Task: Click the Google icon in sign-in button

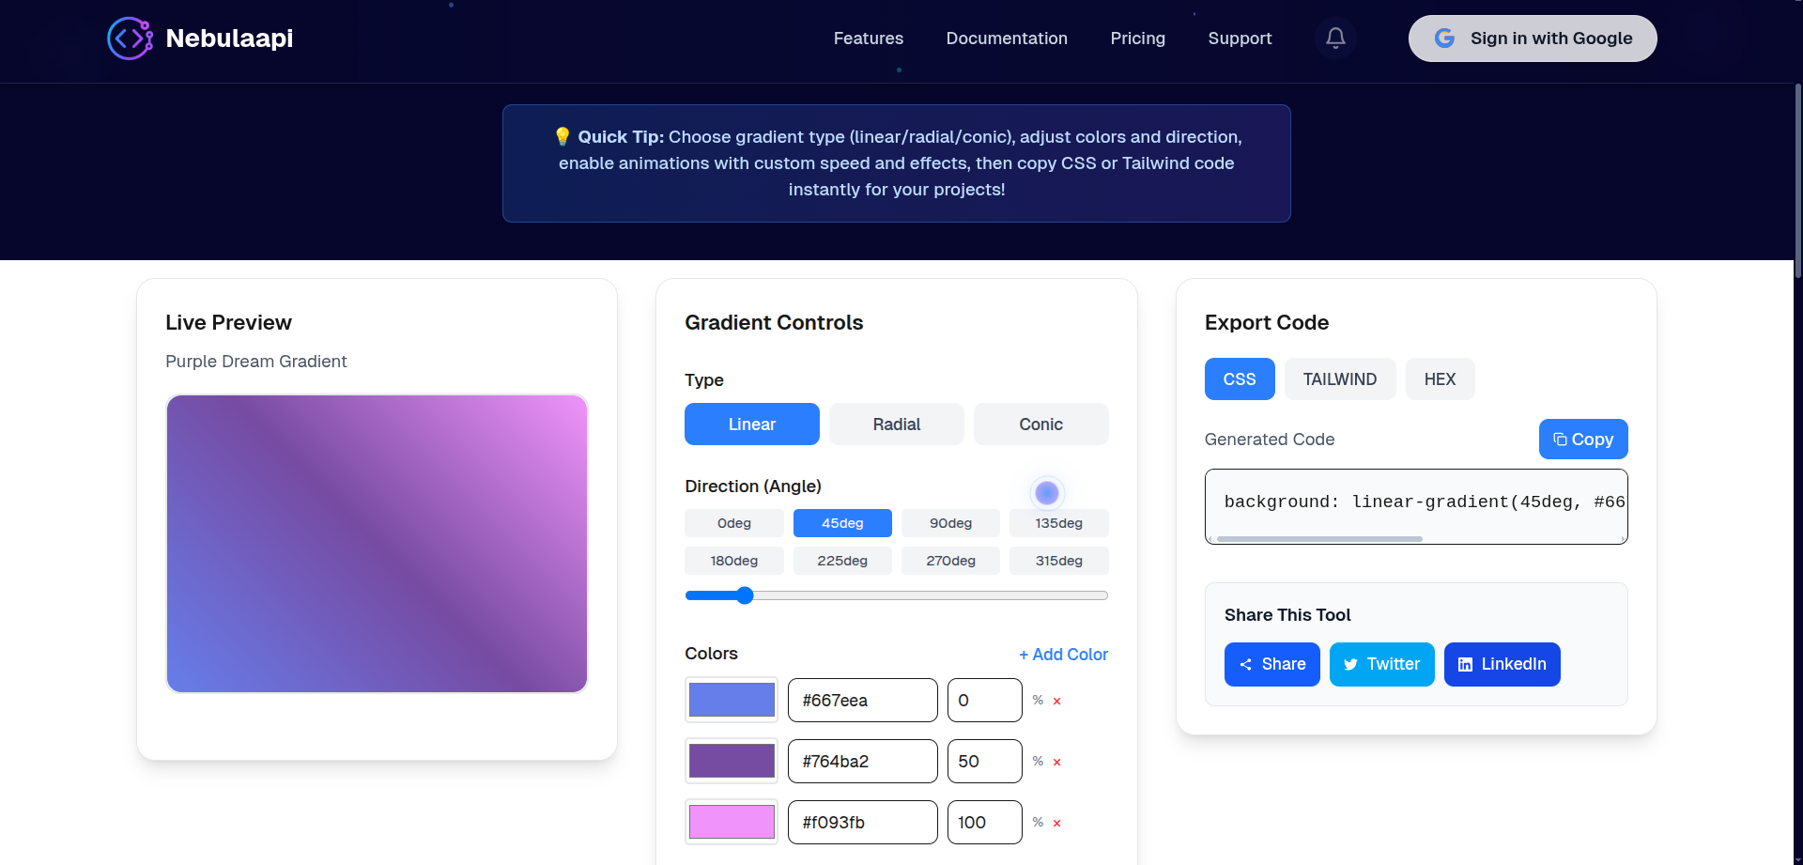Action: (x=1443, y=38)
